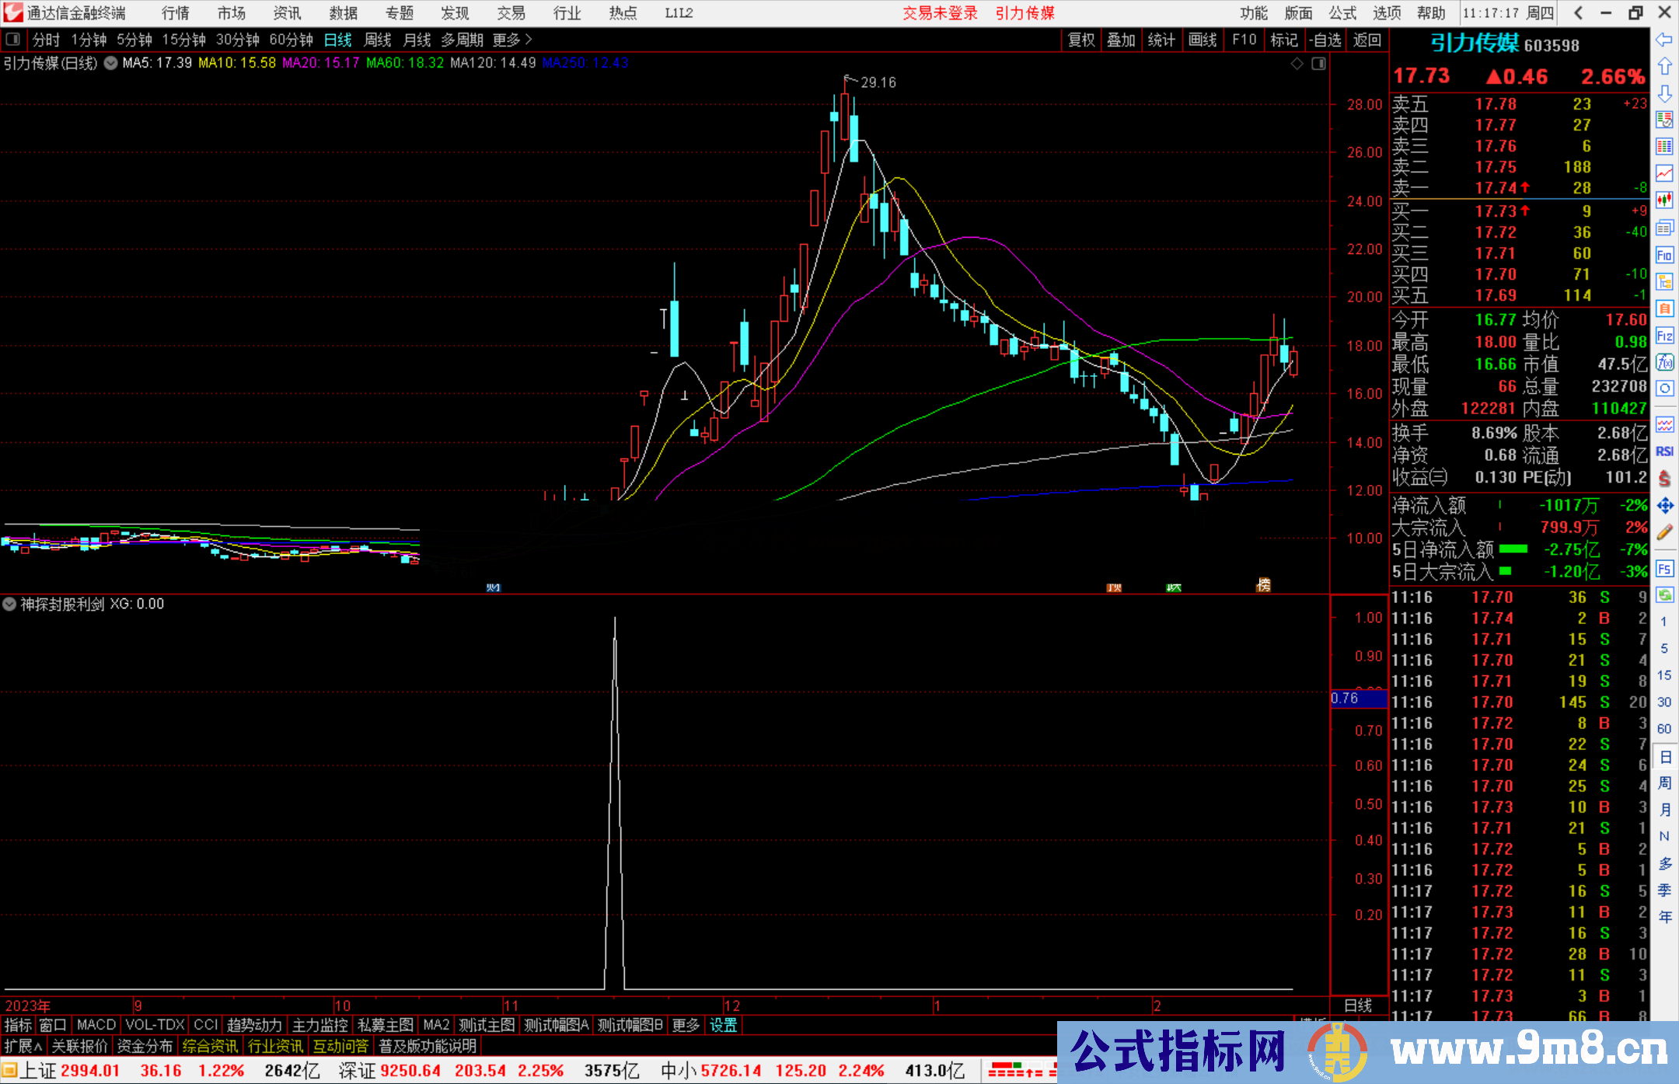Viewport: 1679px width, 1084px height.
Task: Click the back arrow sidebar icon
Action: pyautogui.click(x=1664, y=39)
